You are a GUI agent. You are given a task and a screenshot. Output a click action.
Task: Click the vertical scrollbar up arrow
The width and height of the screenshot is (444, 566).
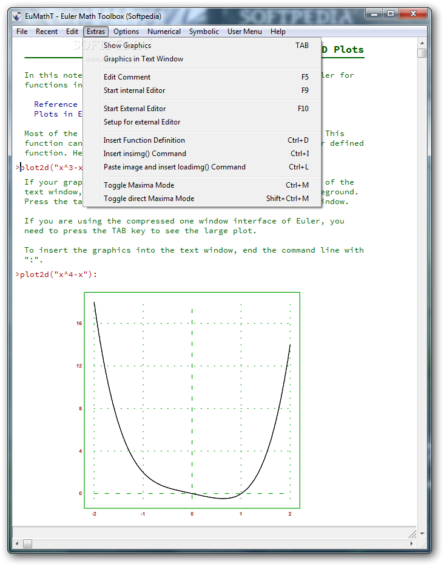[422, 43]
